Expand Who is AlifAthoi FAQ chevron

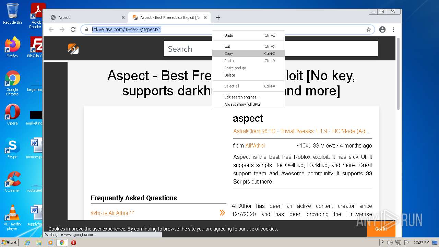click(x=222, y=213)
